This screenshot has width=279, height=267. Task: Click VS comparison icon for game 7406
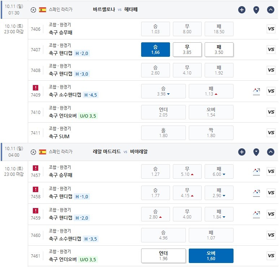[271, 29]
